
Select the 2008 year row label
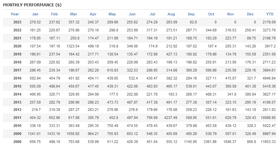(17, 142)
